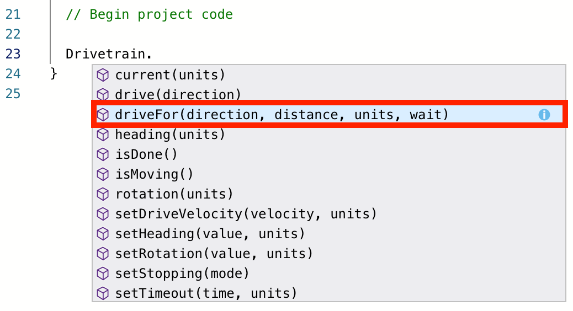Image resolution: width=573 pixels, height=311 pixels.
Task: Click the cube icon beside setStopping(mode)
Action: pyautogui.click(x=102, y=274)
